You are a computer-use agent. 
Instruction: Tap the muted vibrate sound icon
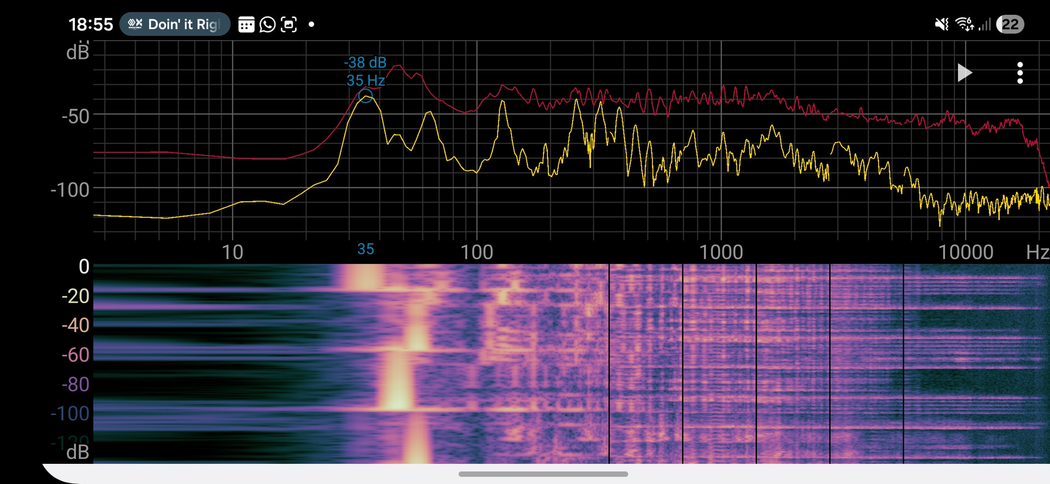point(941,24)
